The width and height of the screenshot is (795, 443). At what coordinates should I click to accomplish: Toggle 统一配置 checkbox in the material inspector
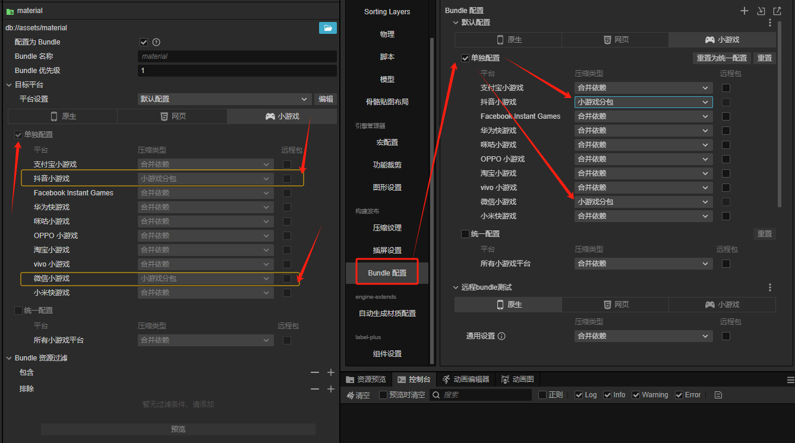click(x=18, y=311)
